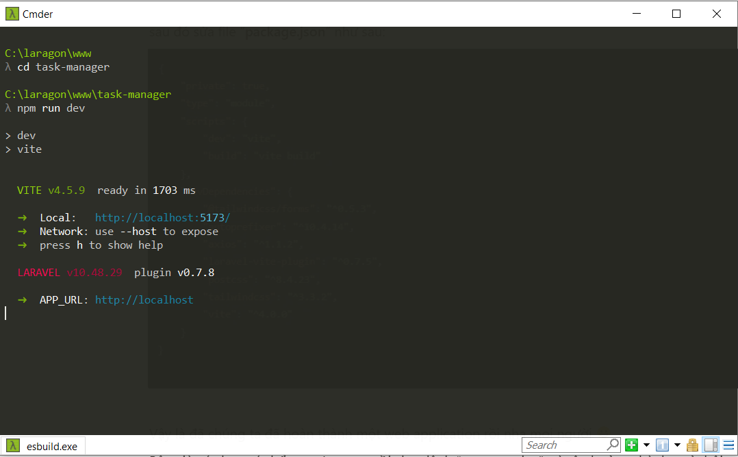Focus the Search field in status bar
Image resolution: width=738 pixels, height=457 pixels.
(564, 445)
